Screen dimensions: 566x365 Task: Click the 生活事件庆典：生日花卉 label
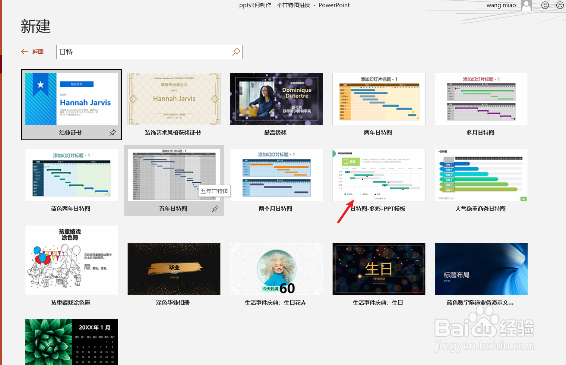[275, 303]
